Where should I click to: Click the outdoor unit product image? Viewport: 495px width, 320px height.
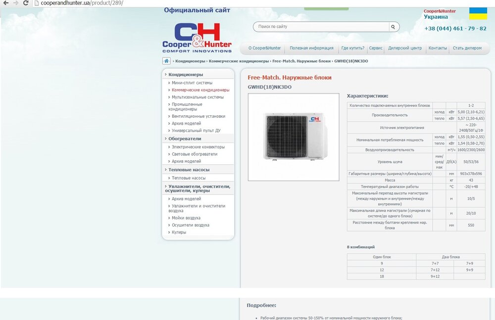coord(294,137)
